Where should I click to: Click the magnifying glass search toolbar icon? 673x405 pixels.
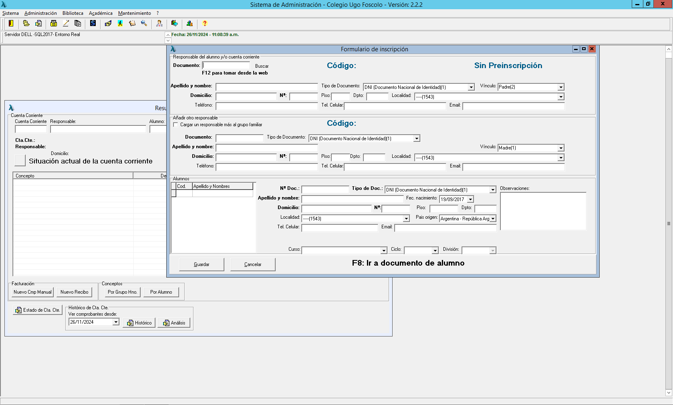click(144, 23)
